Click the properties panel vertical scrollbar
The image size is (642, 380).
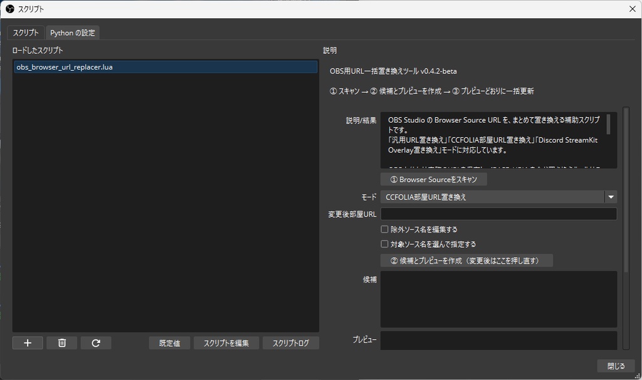(x=626, y=189)
